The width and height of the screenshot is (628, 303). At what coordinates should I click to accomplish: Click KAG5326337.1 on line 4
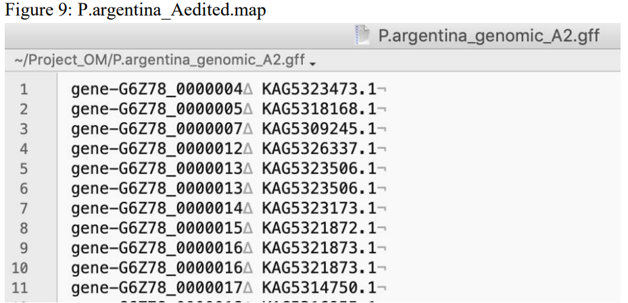point(319,148)
